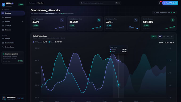Click the Online status badge

pos(21,5)
